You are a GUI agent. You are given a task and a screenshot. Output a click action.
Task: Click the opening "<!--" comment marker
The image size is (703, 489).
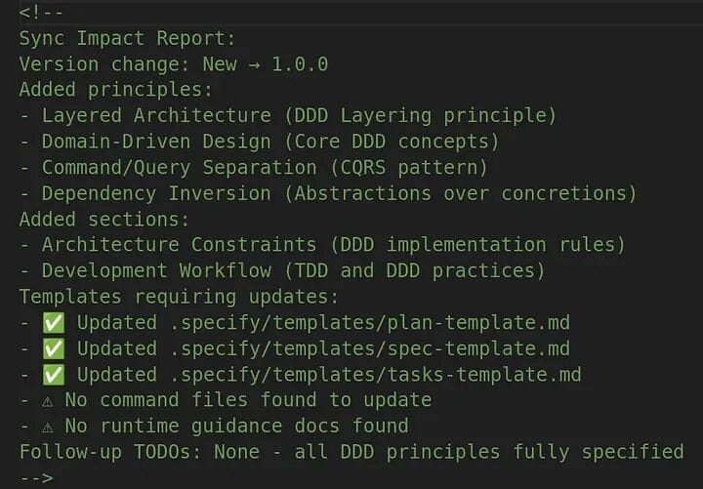[x=41, y=12]
